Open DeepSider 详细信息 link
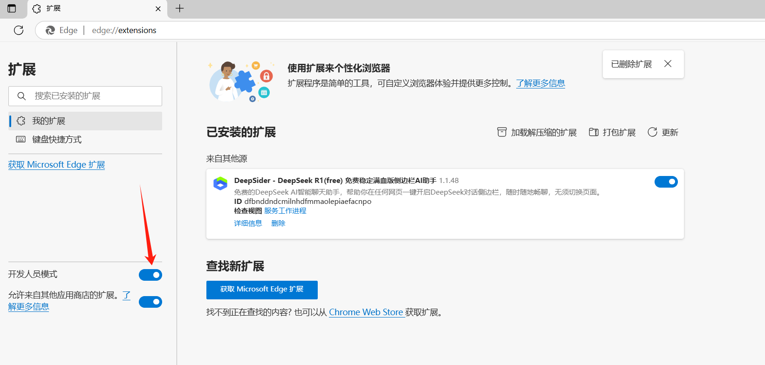 (x=248, y=223)
